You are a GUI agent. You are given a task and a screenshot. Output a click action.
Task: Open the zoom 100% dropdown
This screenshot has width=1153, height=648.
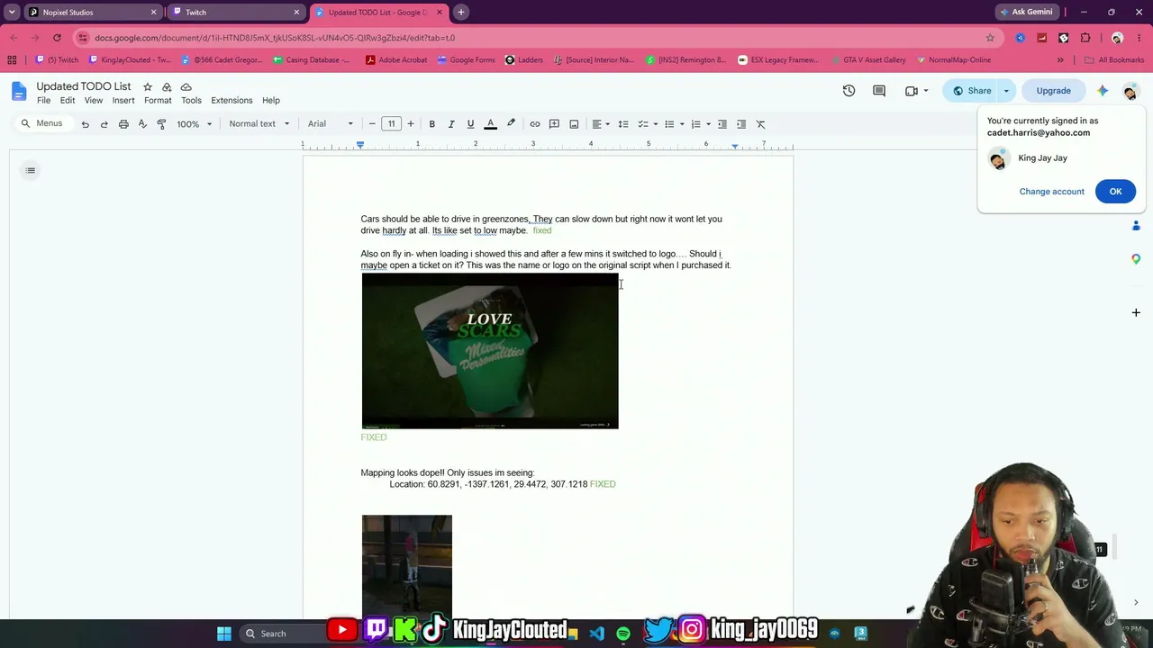pyautogui.click(x=194, y=124)
